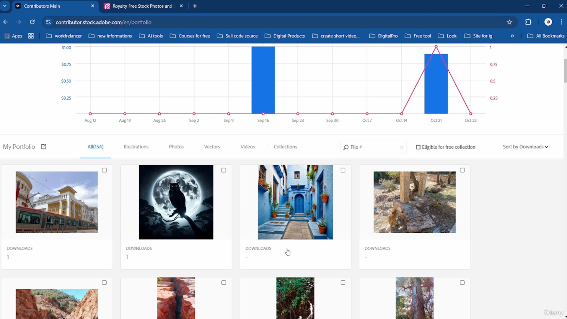This screenshot has height=319, width=567.
Task: Switch to the Collections tab
Action: 285,147
